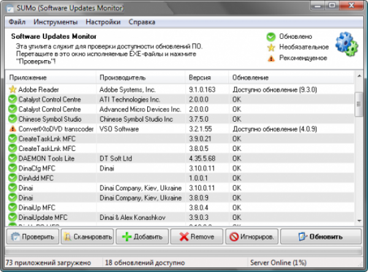Close the SUMo window

coord(351,6)
